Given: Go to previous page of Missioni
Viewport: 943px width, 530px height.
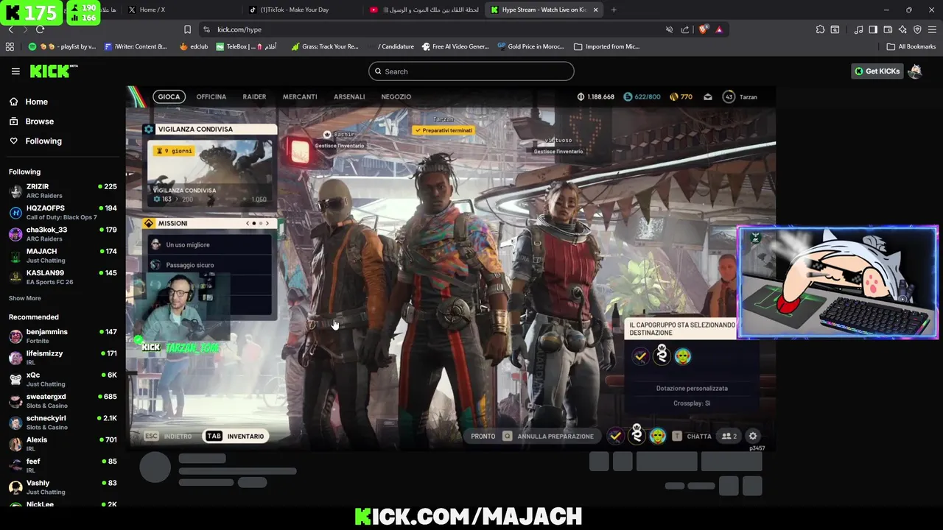Looking at the screenshot, I should [x=248, y=223].
